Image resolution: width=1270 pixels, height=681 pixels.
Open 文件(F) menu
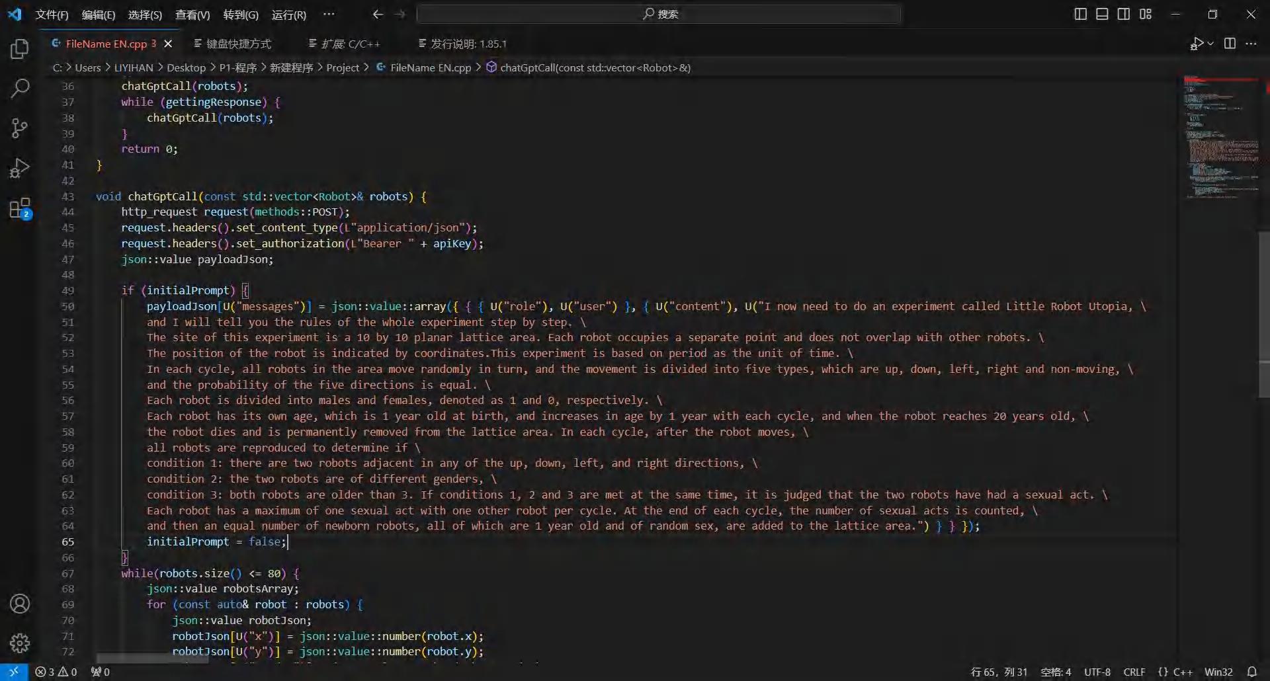(x=52, y=15)
